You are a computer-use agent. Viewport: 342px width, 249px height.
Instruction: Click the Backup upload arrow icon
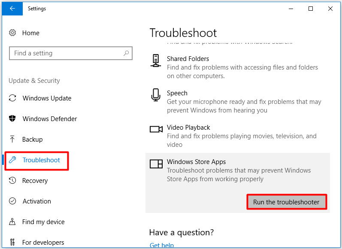tap(12, 139)
